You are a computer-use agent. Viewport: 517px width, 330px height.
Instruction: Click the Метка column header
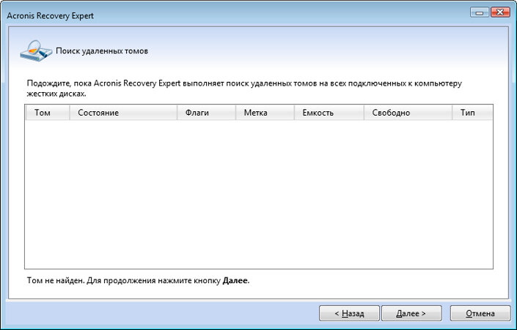(265, 113)
